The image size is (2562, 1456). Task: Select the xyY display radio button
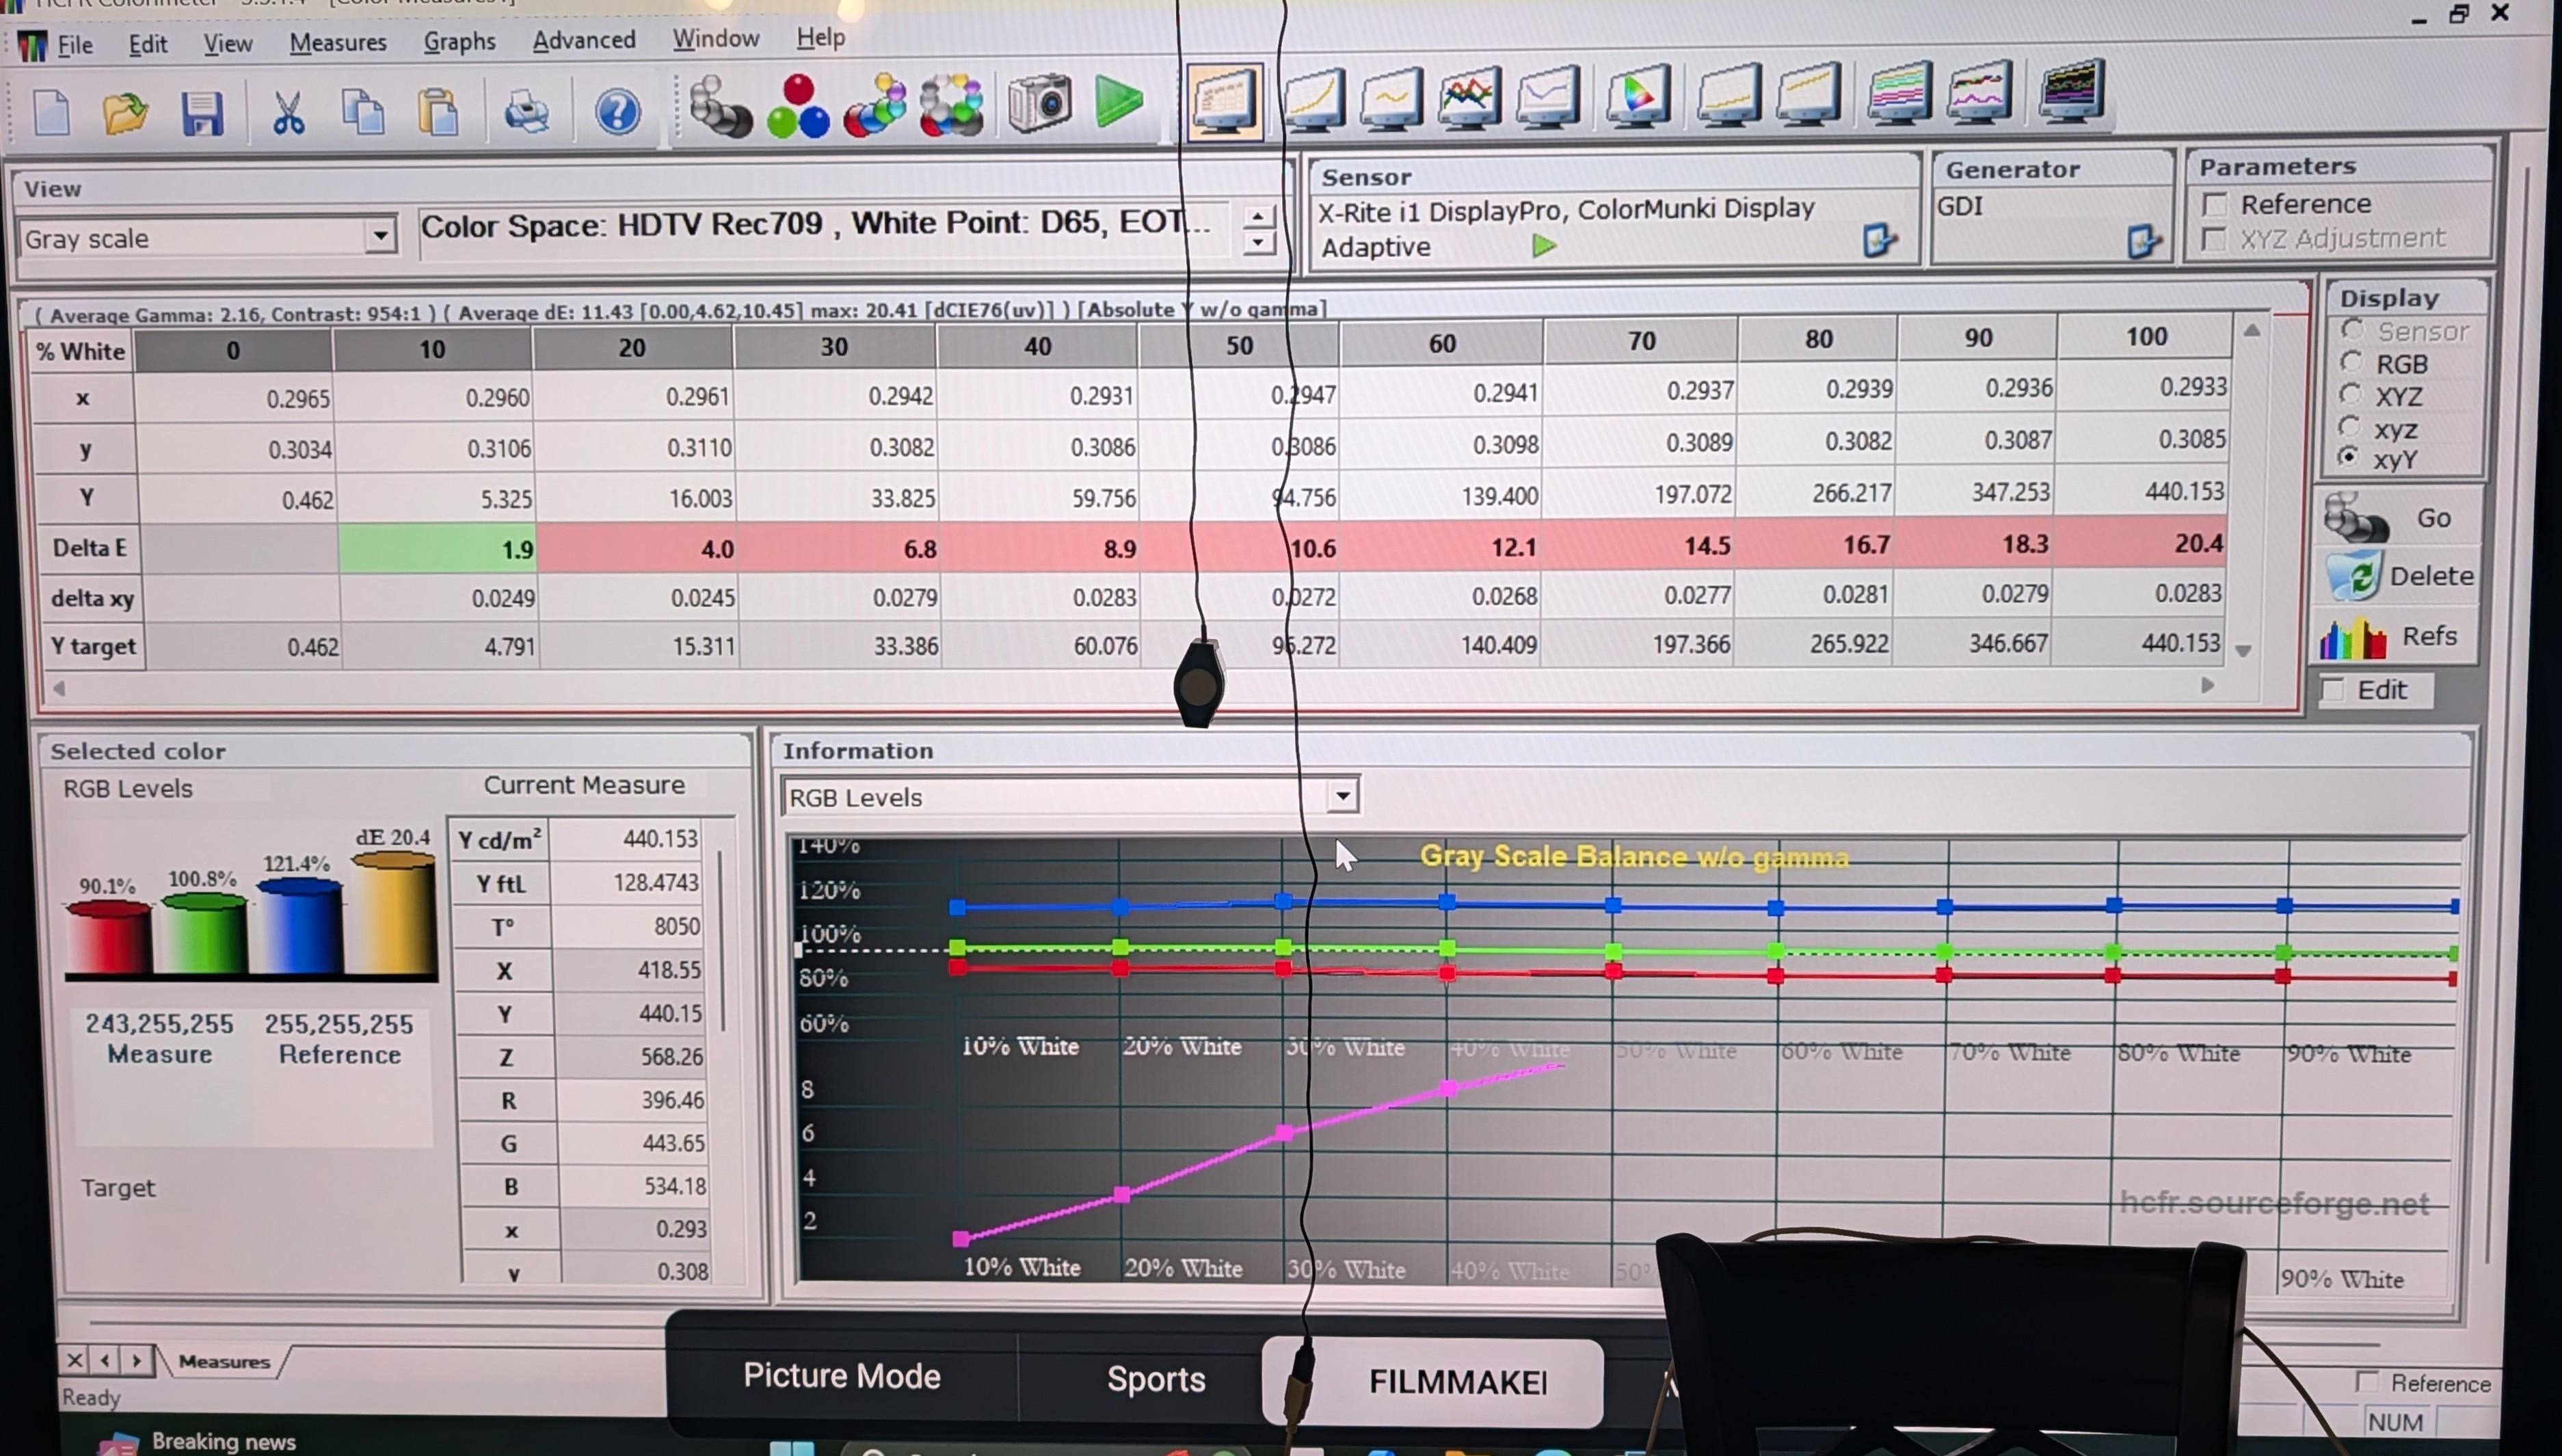(x=2349, y=457)
